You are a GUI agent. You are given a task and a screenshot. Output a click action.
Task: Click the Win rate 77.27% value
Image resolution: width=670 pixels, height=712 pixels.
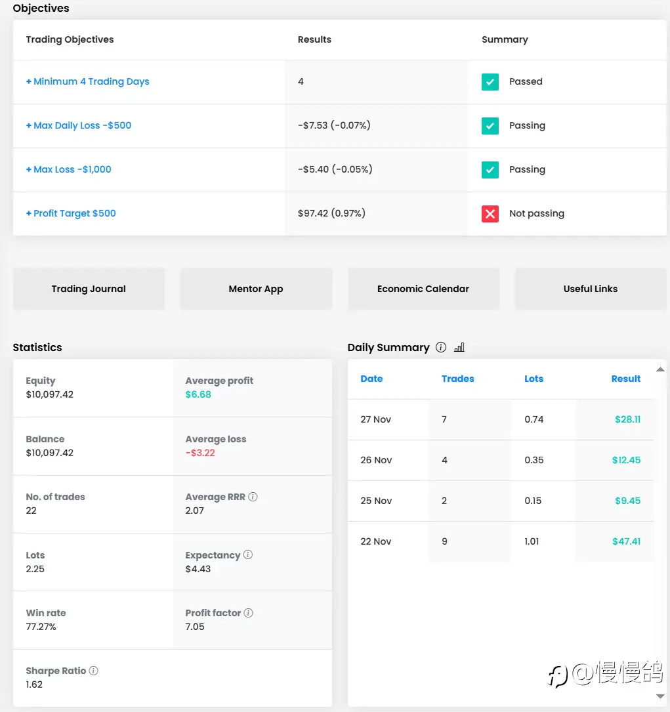41,627
